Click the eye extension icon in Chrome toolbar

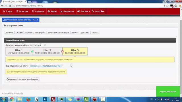click(176, 6)
